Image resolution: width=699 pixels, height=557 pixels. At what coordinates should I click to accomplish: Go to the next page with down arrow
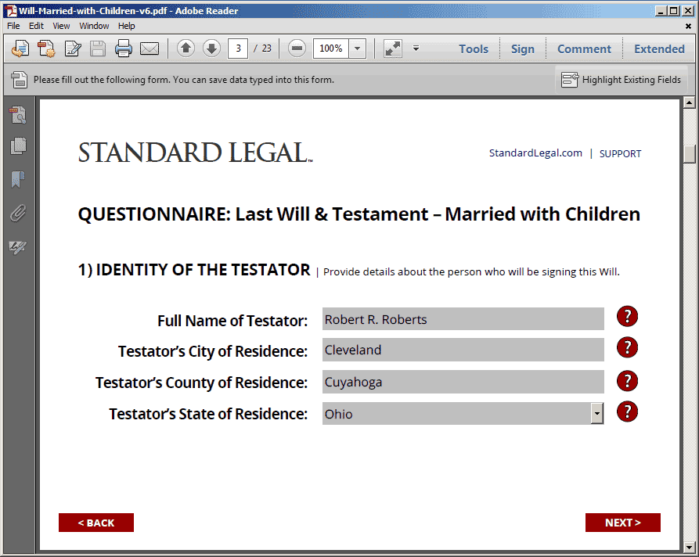[x=212, y=48]
